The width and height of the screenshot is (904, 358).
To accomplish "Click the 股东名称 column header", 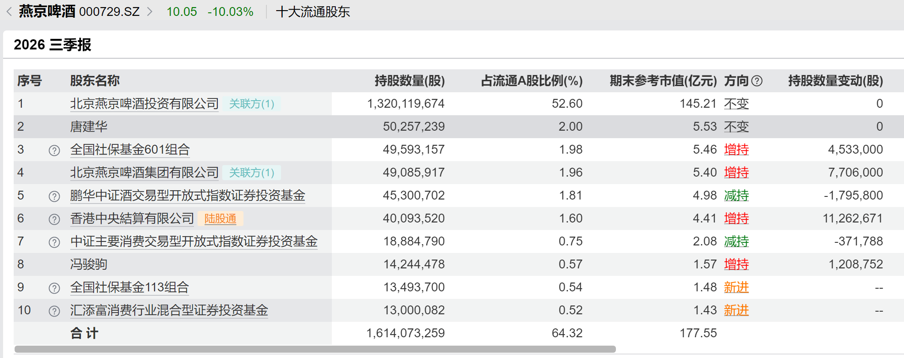I will click(95, 81).
